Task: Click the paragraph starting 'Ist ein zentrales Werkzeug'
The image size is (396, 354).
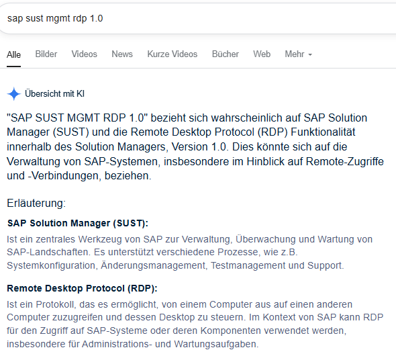Action: pyautogui.click(x=190, y=253)
